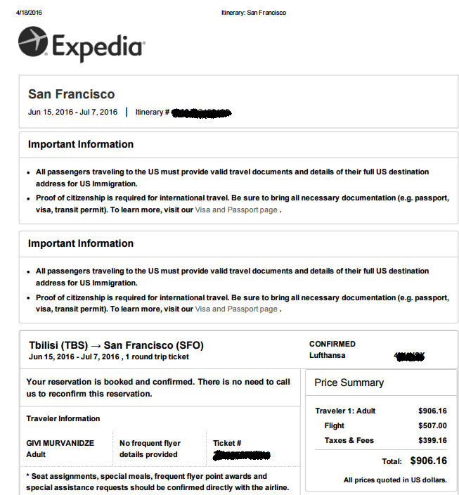Select traveler name GIVI MURVANIDZE
Viewport: 459px width, 495px height.
60,443
